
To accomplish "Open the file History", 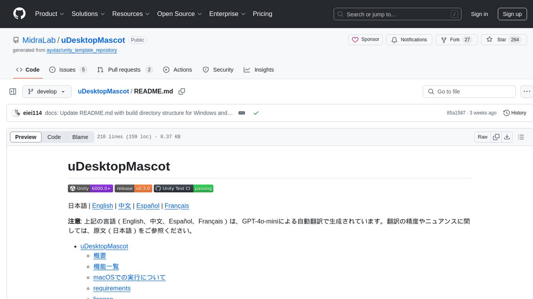I will [x=515, y=113].
